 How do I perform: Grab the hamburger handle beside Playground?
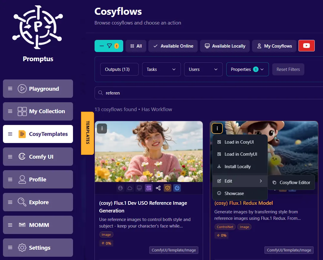pyautogui.click(x=10, y=89)
